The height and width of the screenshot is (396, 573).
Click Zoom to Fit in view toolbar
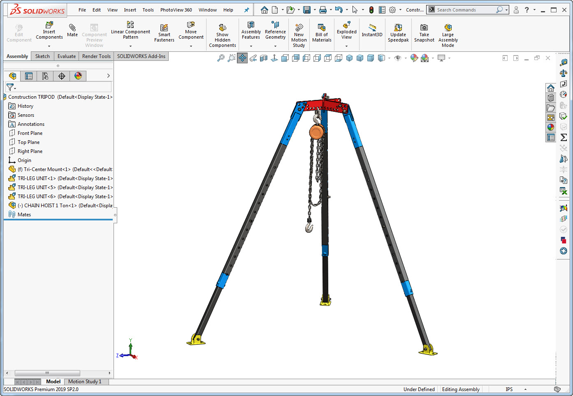[221, 58]
